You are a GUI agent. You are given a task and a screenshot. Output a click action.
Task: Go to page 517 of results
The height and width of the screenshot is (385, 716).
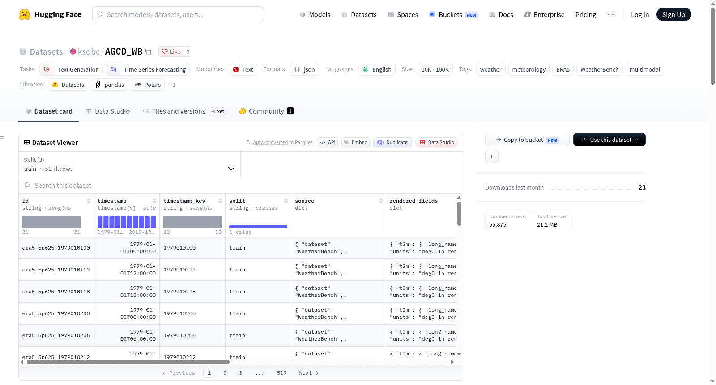click(x=282, y=373)
